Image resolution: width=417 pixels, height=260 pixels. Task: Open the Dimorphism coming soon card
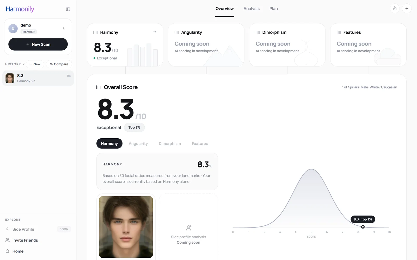pos(287,45)
